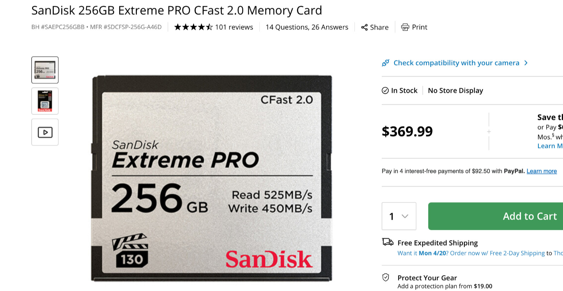Click the compatibility check plug icon
Screen dimensions: 563x291
click(x=386, y=63)
